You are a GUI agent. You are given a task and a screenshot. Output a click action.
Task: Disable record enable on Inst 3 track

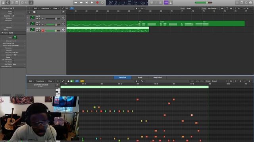coord(43,31)
